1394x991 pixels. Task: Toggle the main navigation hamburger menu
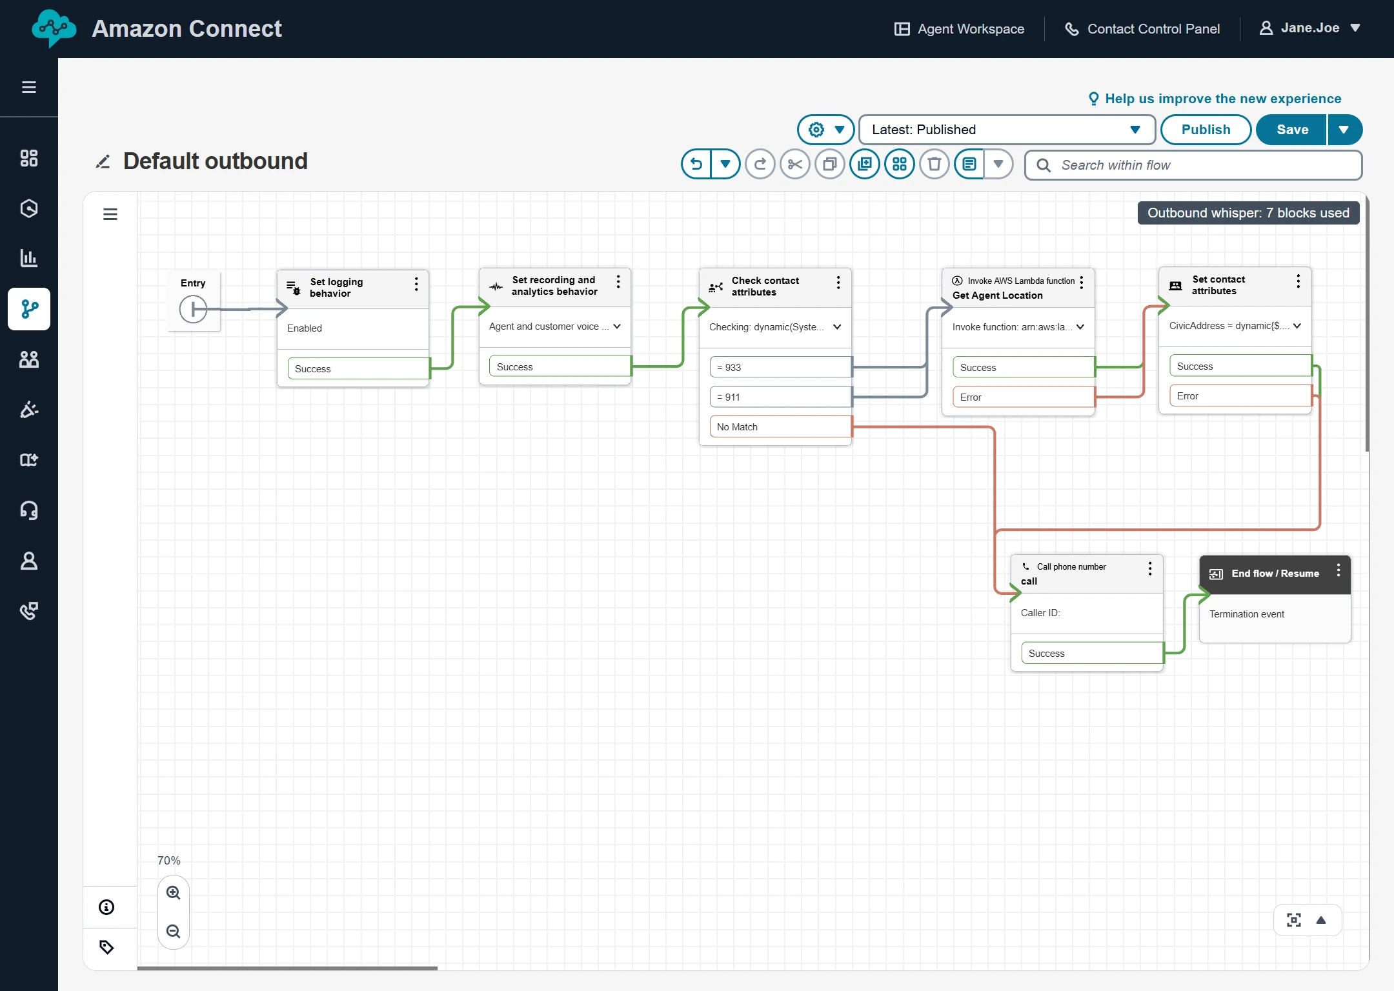[x=29, y=87]
